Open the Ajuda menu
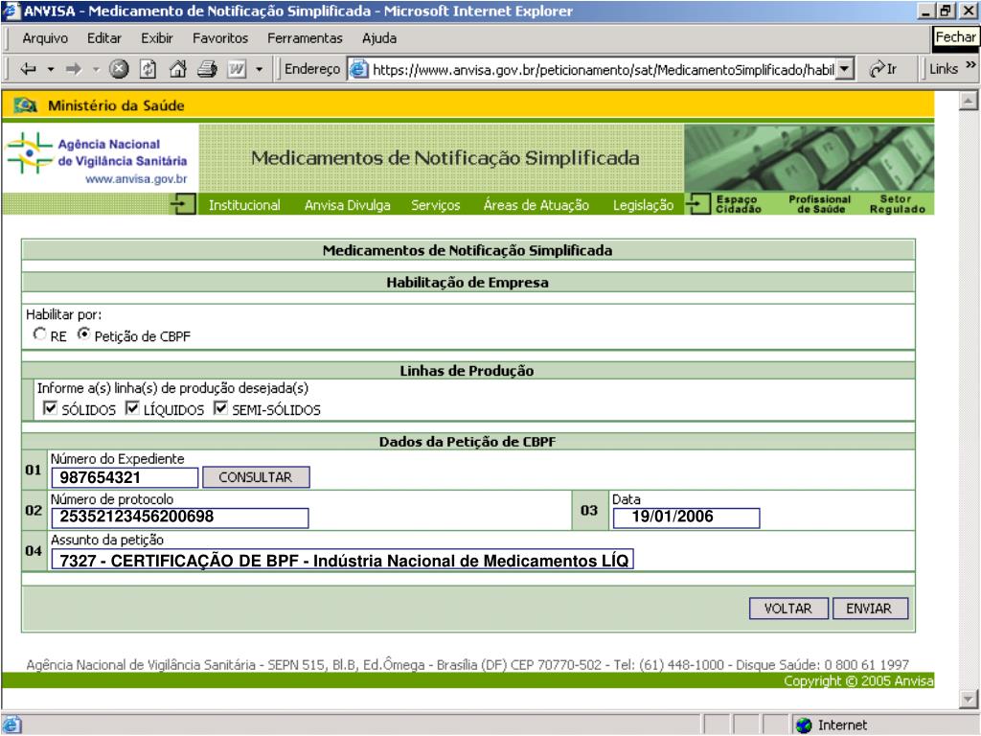Image resolution: width=981 pixels, height=736 pixels. (x=379, y=38)
